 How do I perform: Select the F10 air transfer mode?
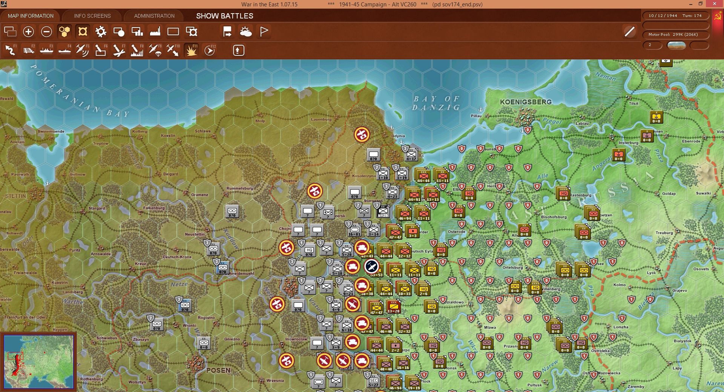tap(173, 50)
